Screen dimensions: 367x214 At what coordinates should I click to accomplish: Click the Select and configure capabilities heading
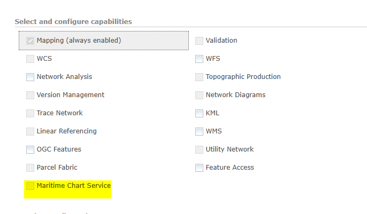tap(73, 21)
